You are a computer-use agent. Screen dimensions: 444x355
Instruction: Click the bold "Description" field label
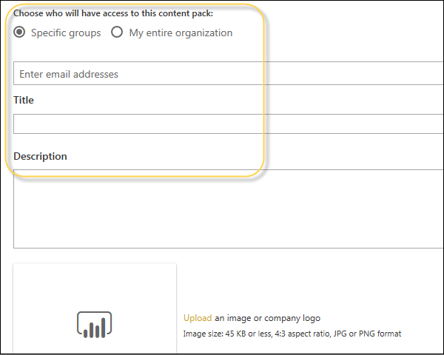[x=40, y=156]
